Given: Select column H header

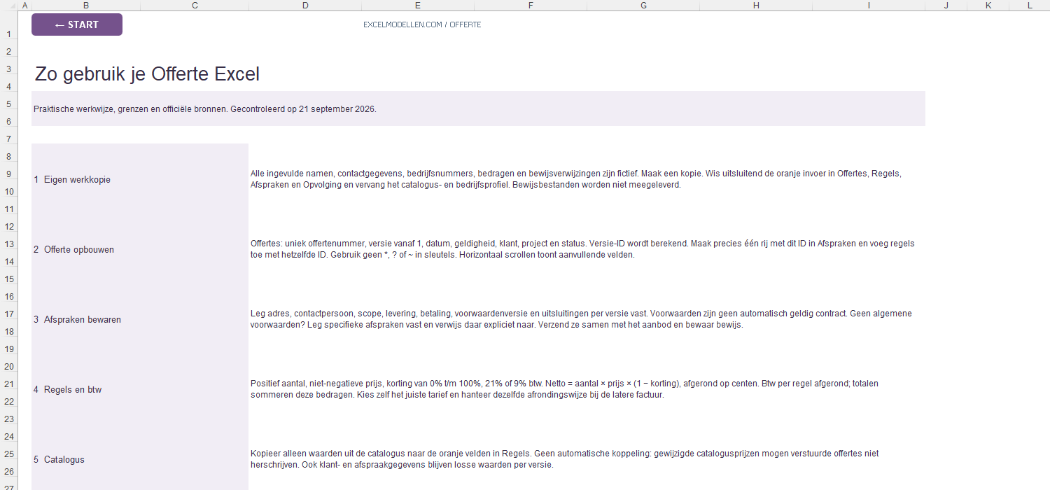Looking at the screenshot, I should coord(756,6).
